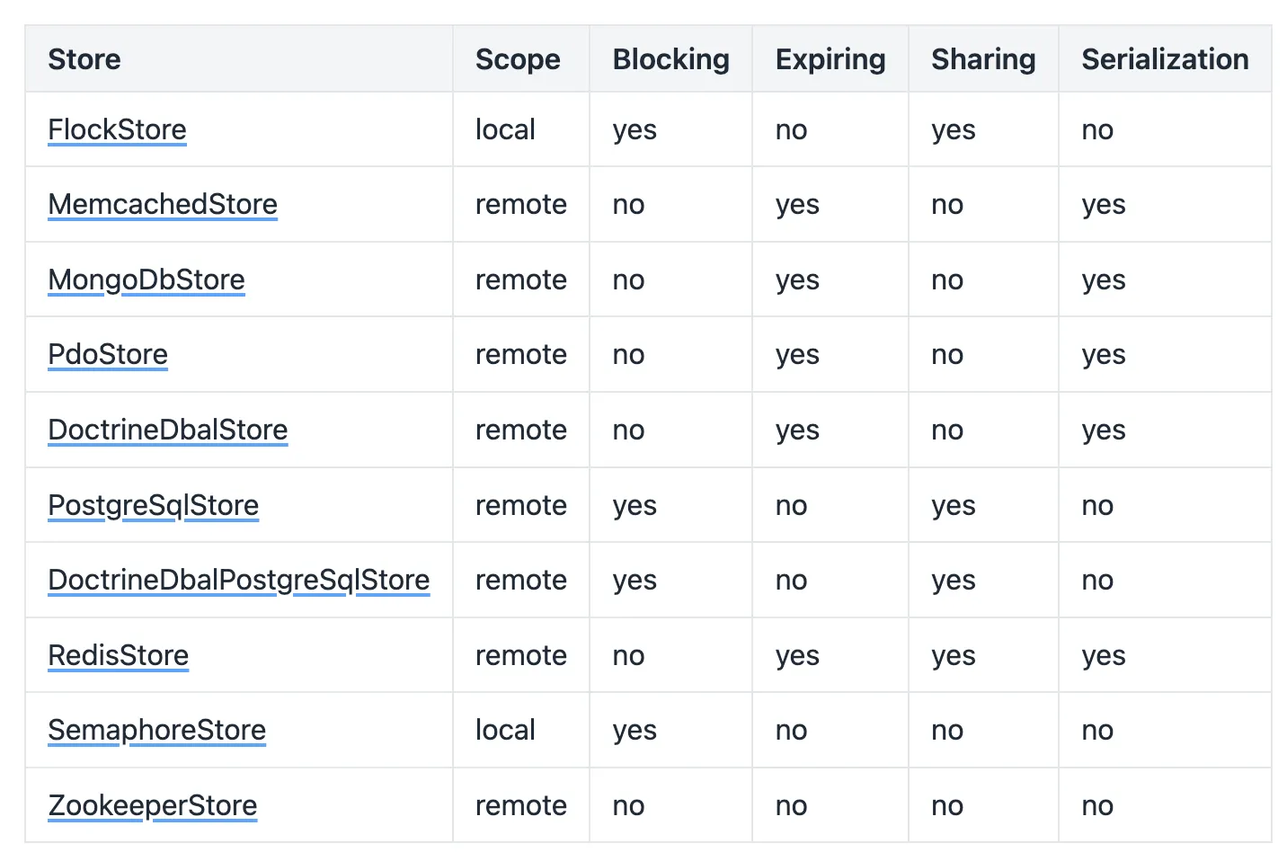Click the Blocking column header

point(670,59)
